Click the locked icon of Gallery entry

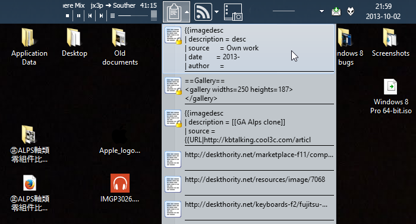click(174, 86)
